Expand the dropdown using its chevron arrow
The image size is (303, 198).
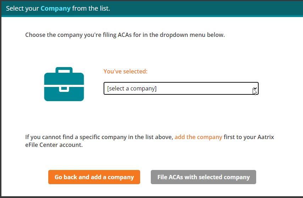[x=255, y=89]
